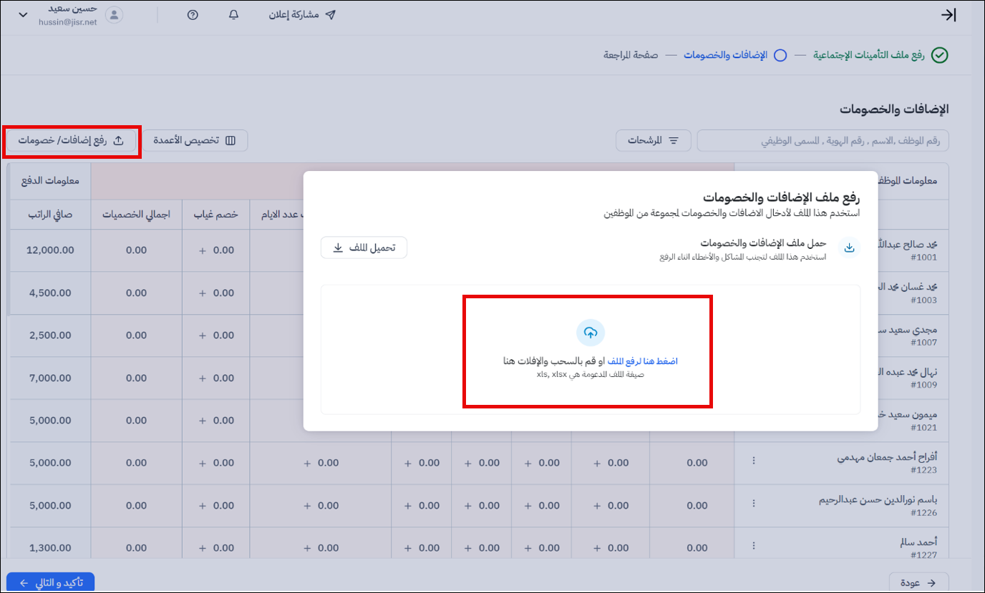Click the collapse sidebar arrow icon
The width and height of the screenshot is (985, 593).
click(948, 15)
